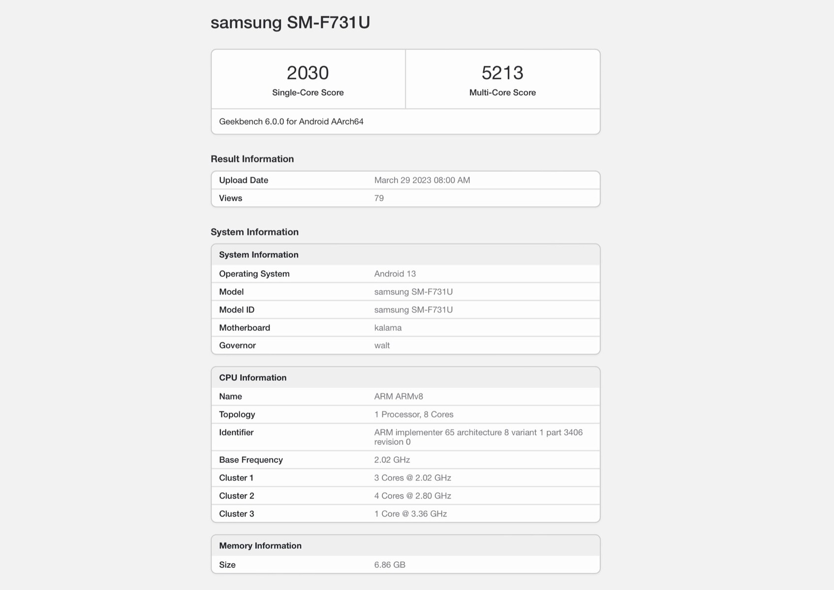Click the Topology row showing 8 Cores

pos(414,414)
